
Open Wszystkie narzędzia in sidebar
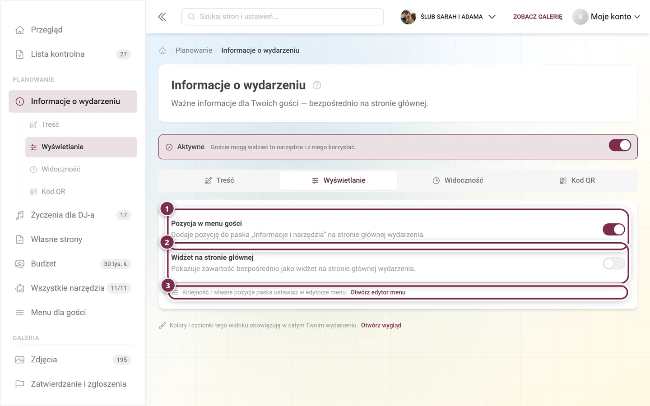(x=73, y=288)
